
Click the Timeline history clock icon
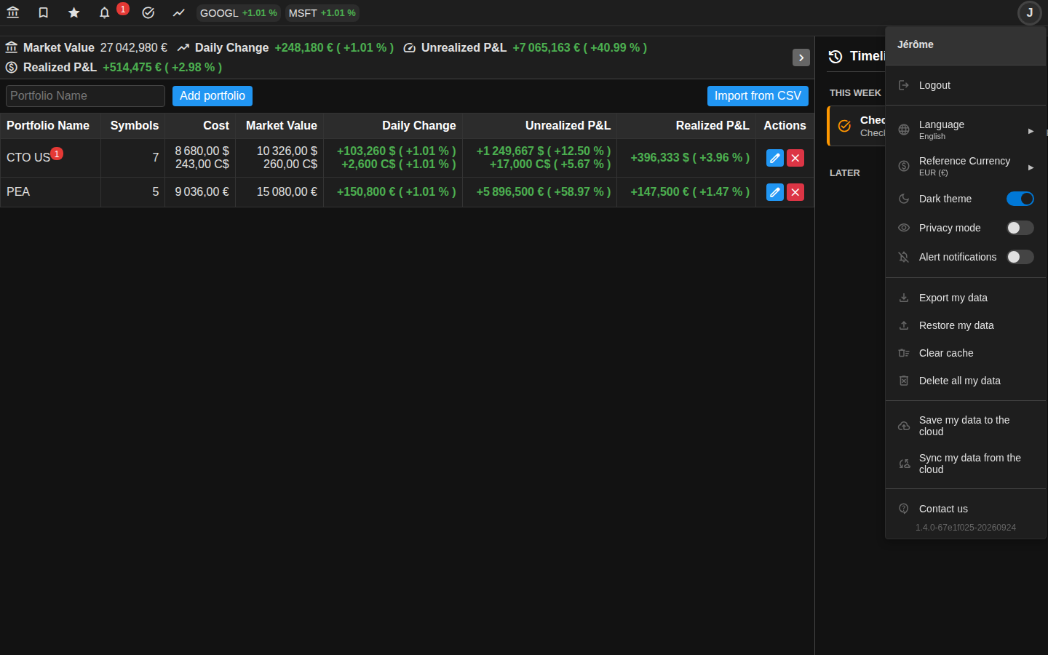click(x=835, y=56)
